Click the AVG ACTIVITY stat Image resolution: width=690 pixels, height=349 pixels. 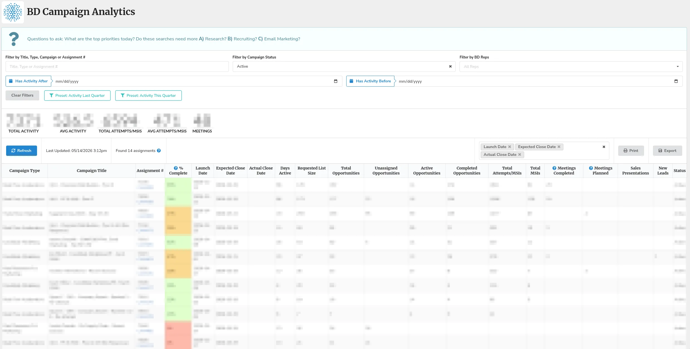(73, 123)
